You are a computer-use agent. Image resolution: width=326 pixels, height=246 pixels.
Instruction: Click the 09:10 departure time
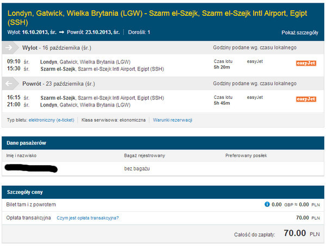[x=14, y=61]
